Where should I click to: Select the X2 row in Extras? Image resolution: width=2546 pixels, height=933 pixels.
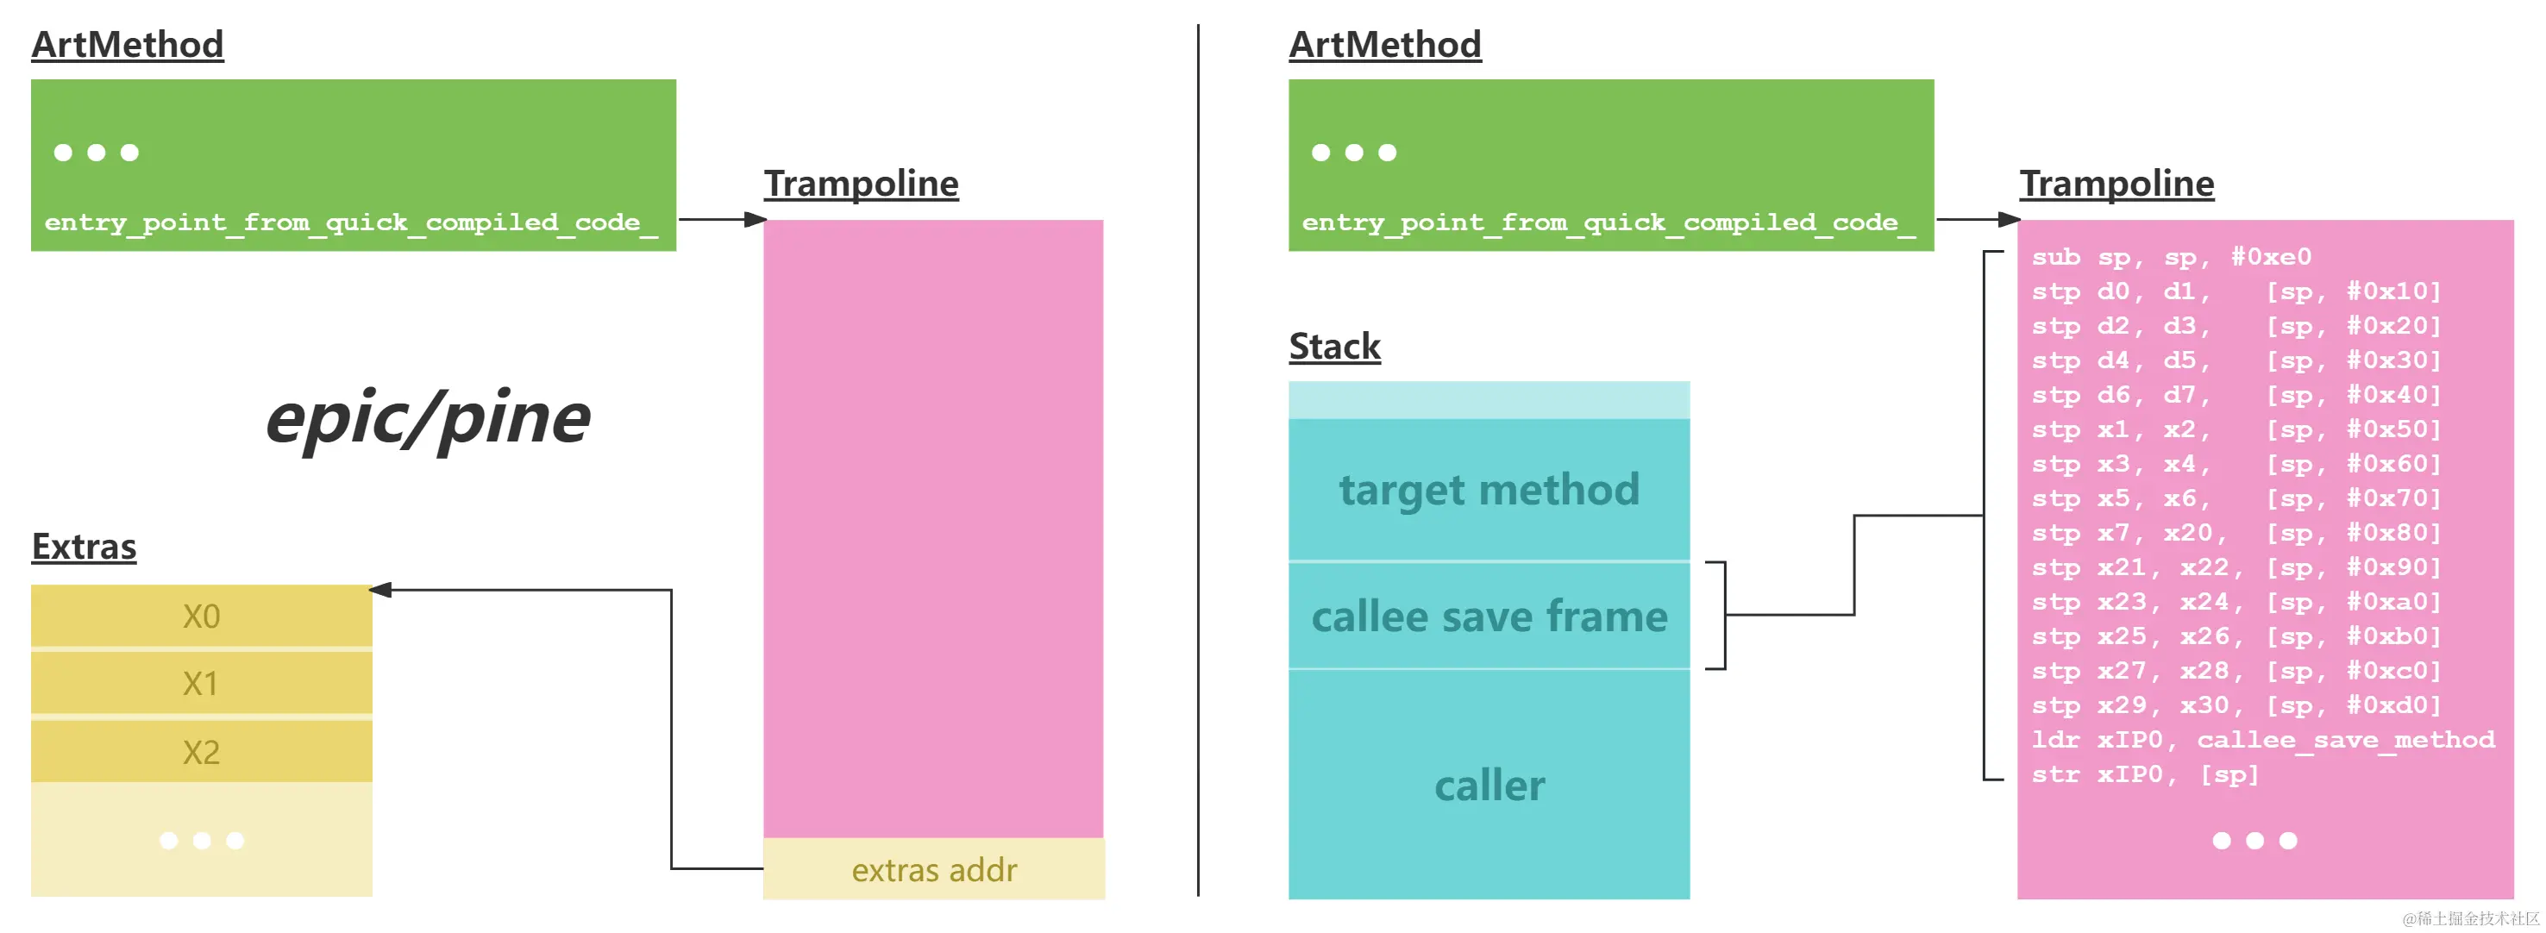click(x=202, y=752)
